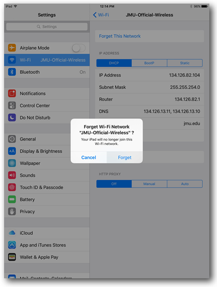
Task: Tap the Forget This Network link
Action: point(120,36)
